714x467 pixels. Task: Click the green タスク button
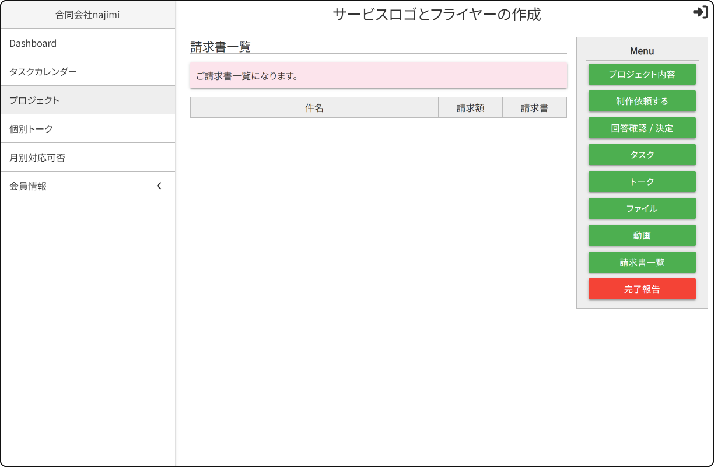pos(642,155)
